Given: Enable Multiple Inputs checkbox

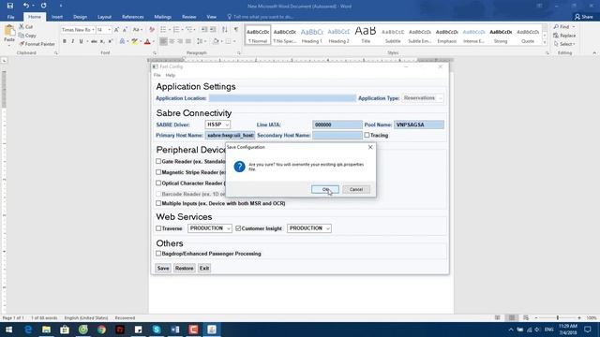Looking at the screenshot, I should coord(158,203).
